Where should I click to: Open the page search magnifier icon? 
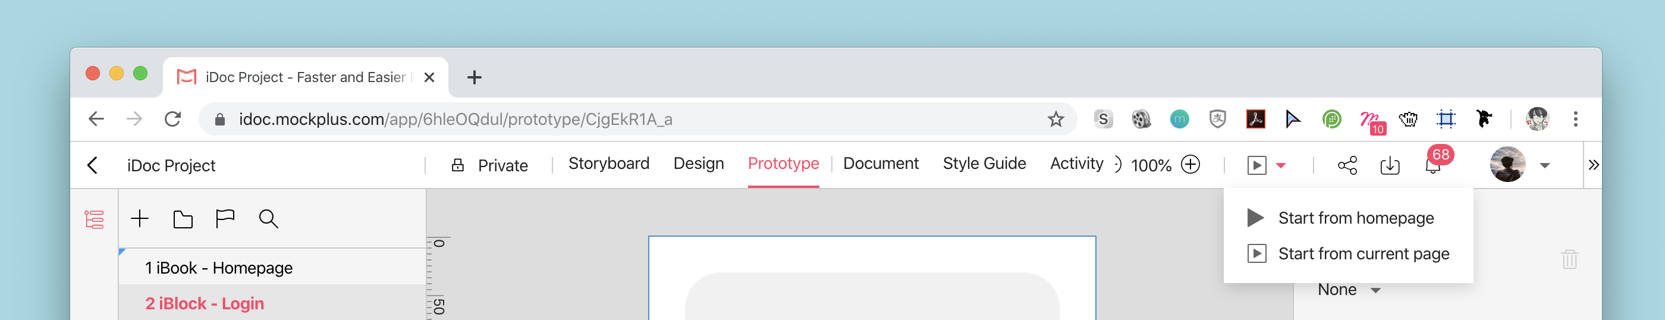[x=268, y=219]
